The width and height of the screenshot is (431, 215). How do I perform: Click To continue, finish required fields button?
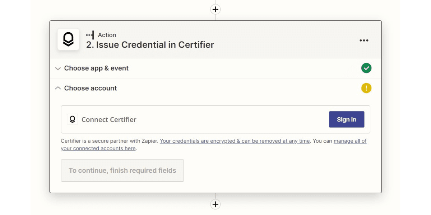coord(122,171)
